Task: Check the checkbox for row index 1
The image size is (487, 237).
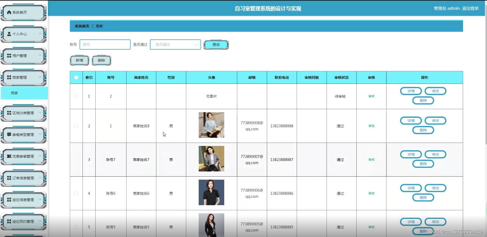Action: coord(76,96)
